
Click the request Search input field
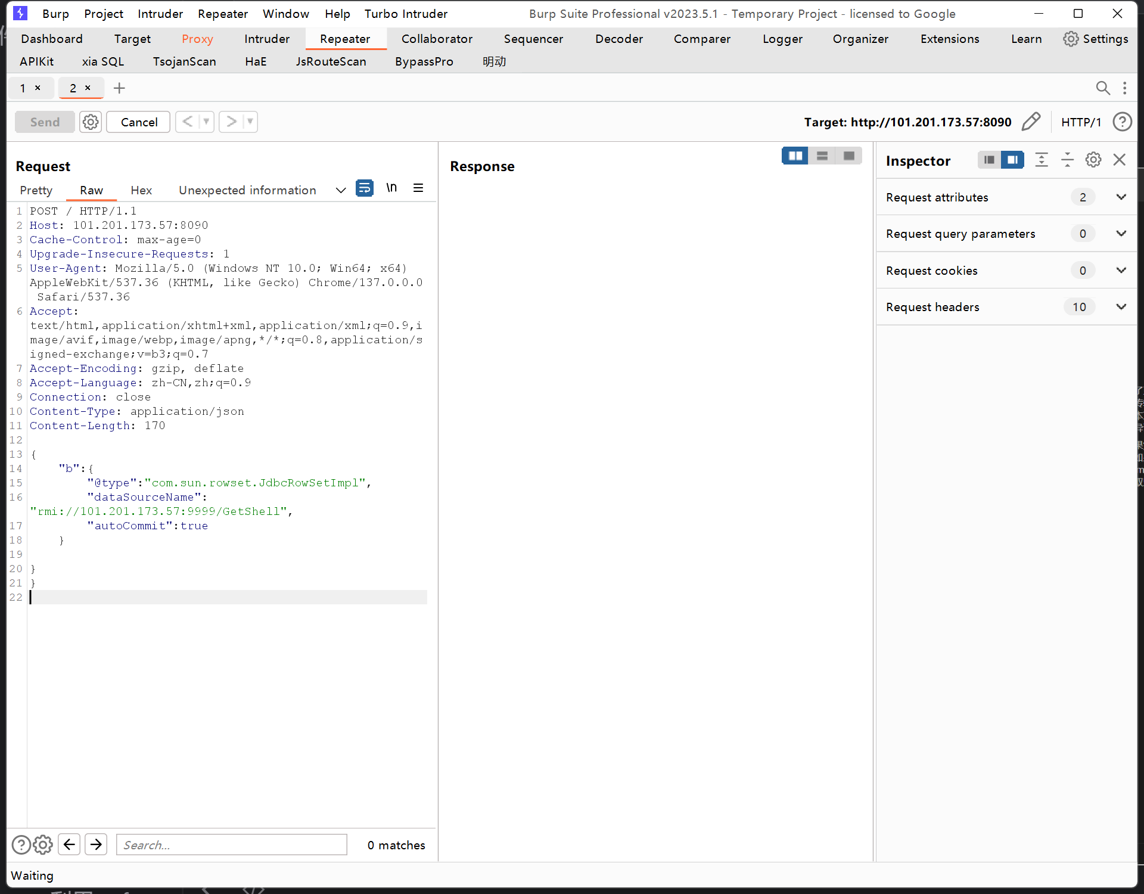click(x=231, y=845)
